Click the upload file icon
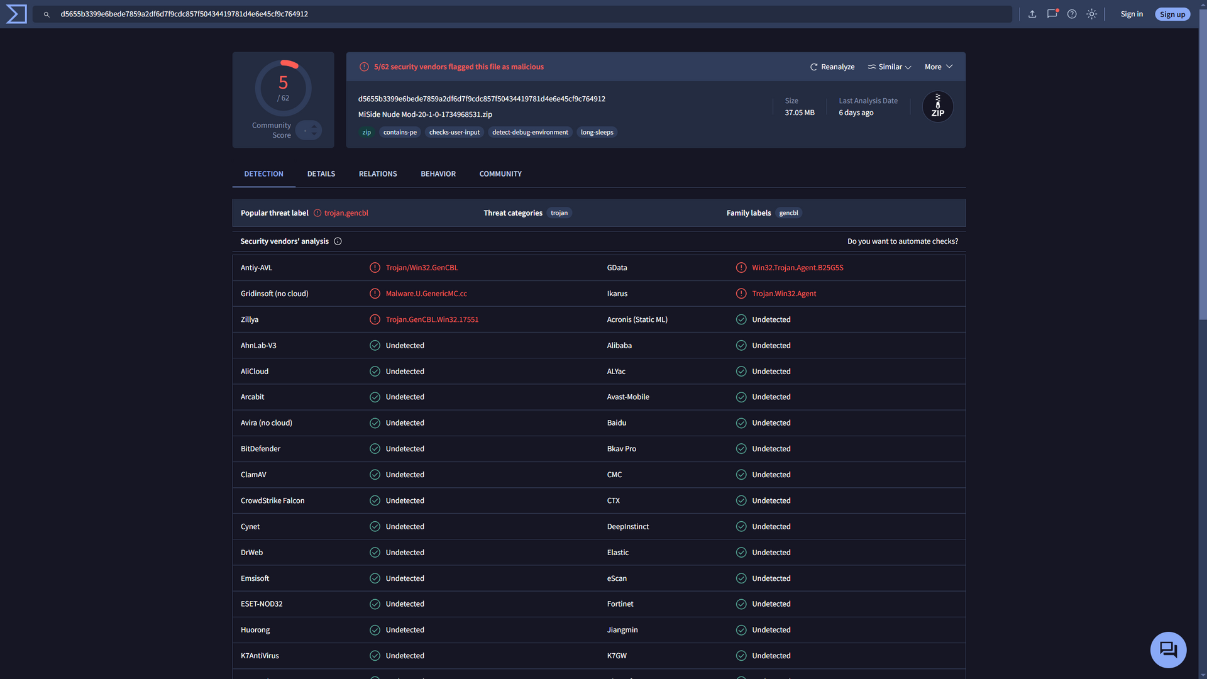Image resolution: width=1207 pixels, height=679 pixels. click(1032, 14)
